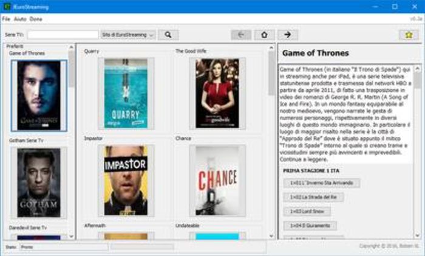
Task: Click the favorites list scrollbar thumb
Action: pos(71,69)
